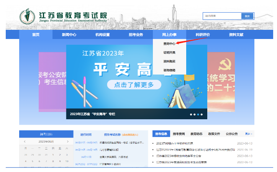The width and height of the screenshot is (277, 172).
Task: Open the 资料文献 navigation item
Action: (x=236, y=34)
